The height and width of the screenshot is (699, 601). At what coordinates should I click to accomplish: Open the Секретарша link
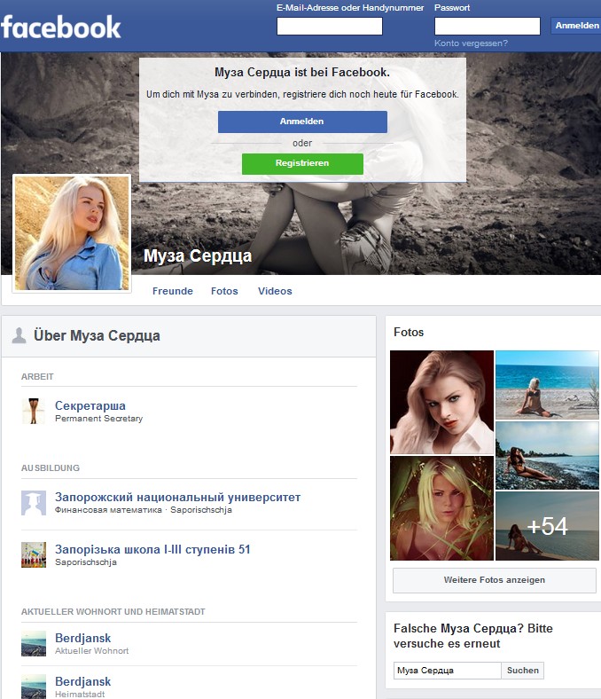coord(90,405)
